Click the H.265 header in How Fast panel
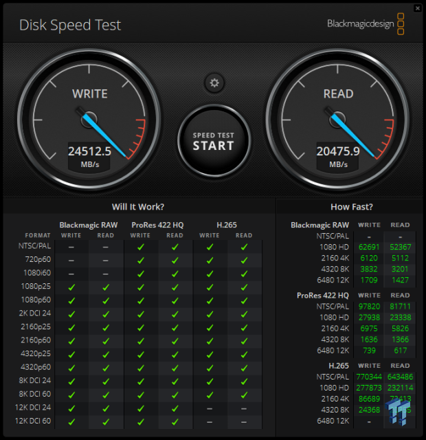 point(339,366)
